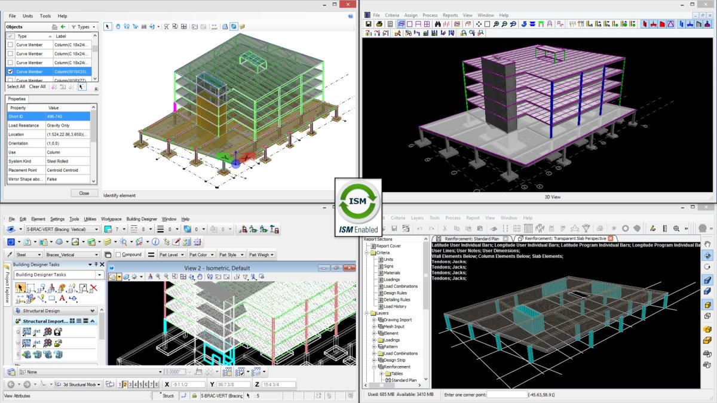Click the Fit View icon in View 2 toolbar

coord(182,276)
